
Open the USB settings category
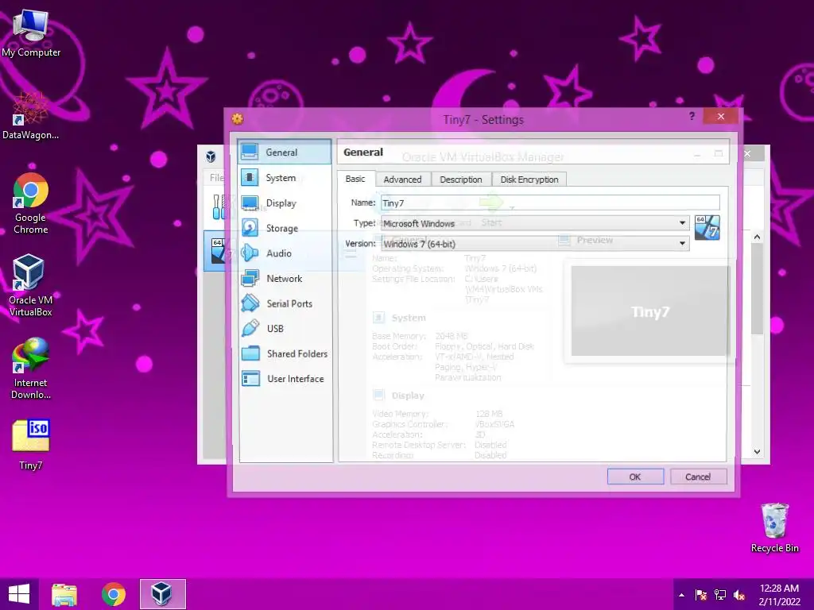(284, 328)
